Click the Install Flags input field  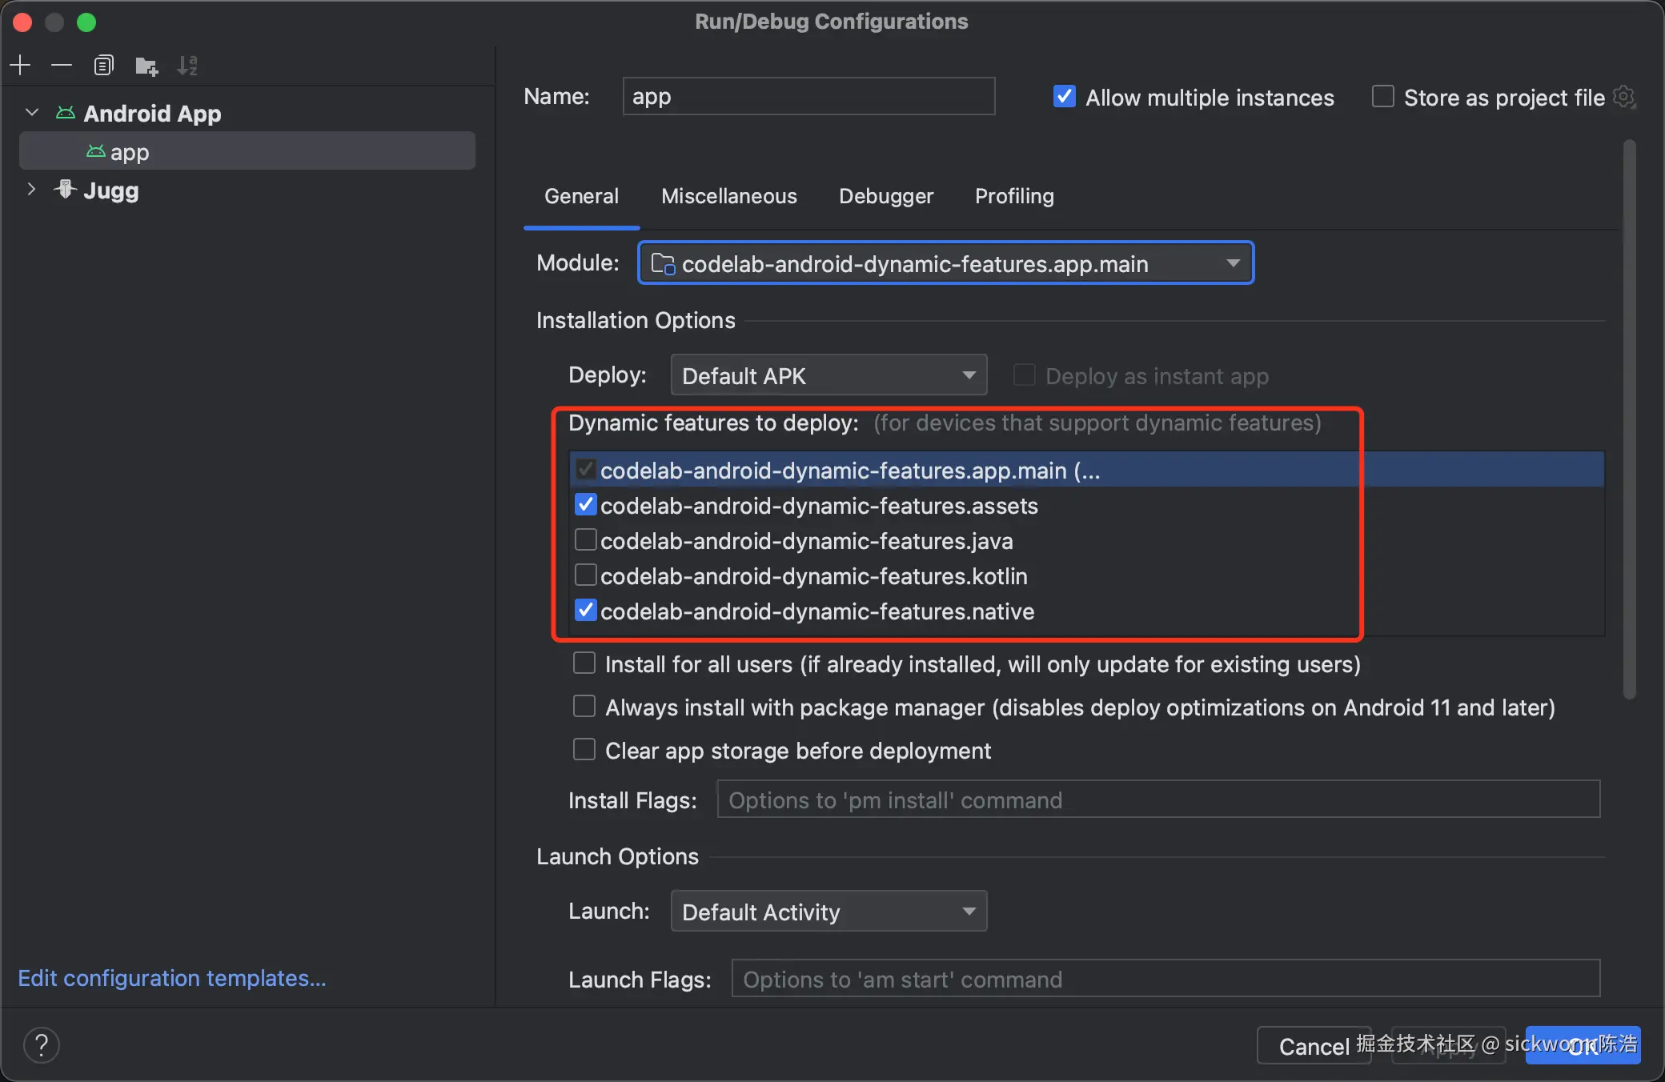coord(1157,799)
